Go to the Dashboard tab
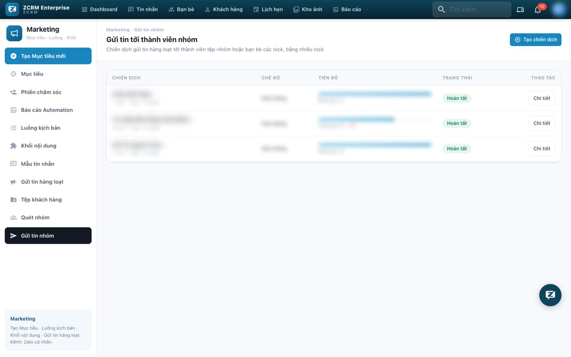The height and width of the screenshot is (357, 571). pos(99,10)
